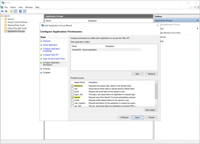Open the View menu
The width and height of the screenshot is (200, 144).
tap(21, 7)
